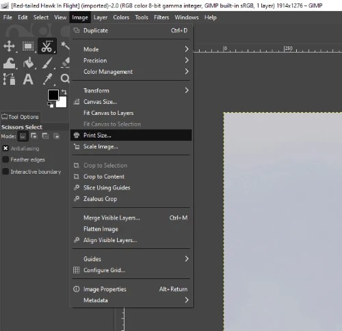The height and width of the screenshot is (331, 342).
Task: Open the File menu
Action: [8, 17]
